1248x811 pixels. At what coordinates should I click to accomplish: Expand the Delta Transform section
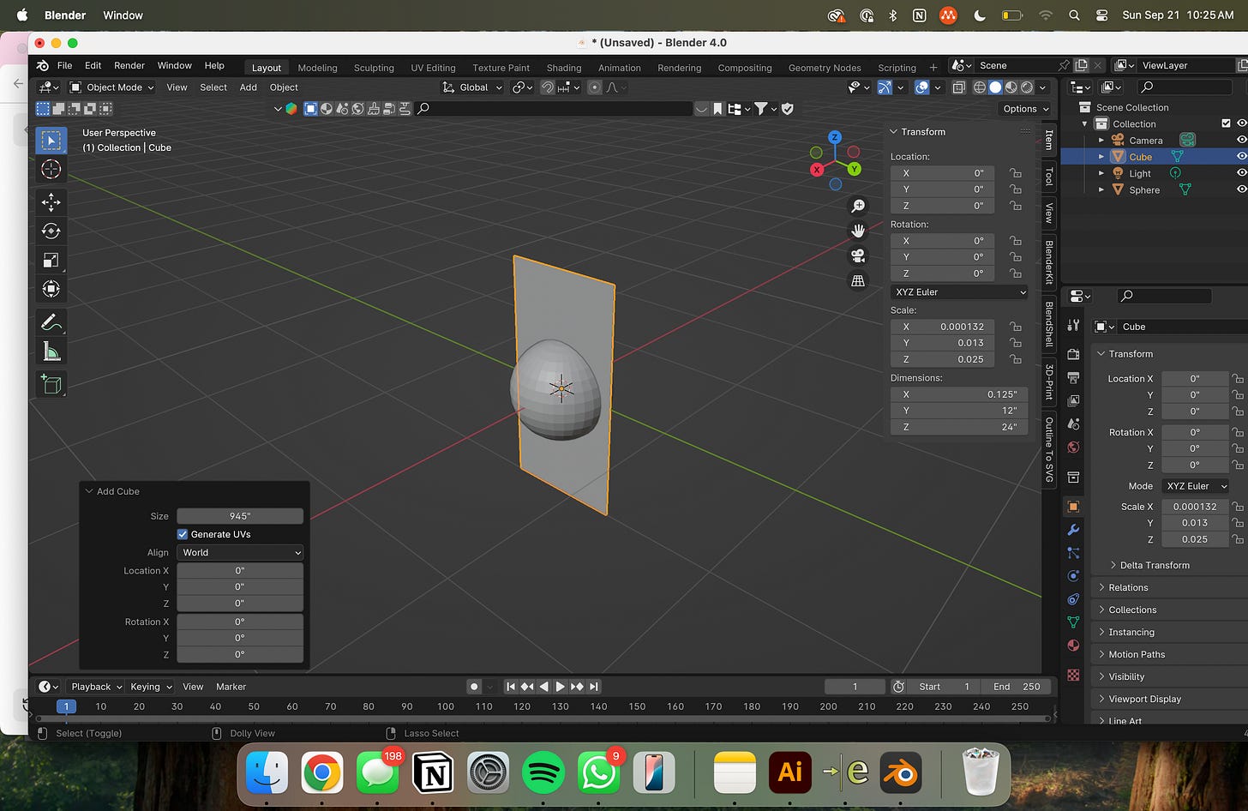[x=1154, y=565]
